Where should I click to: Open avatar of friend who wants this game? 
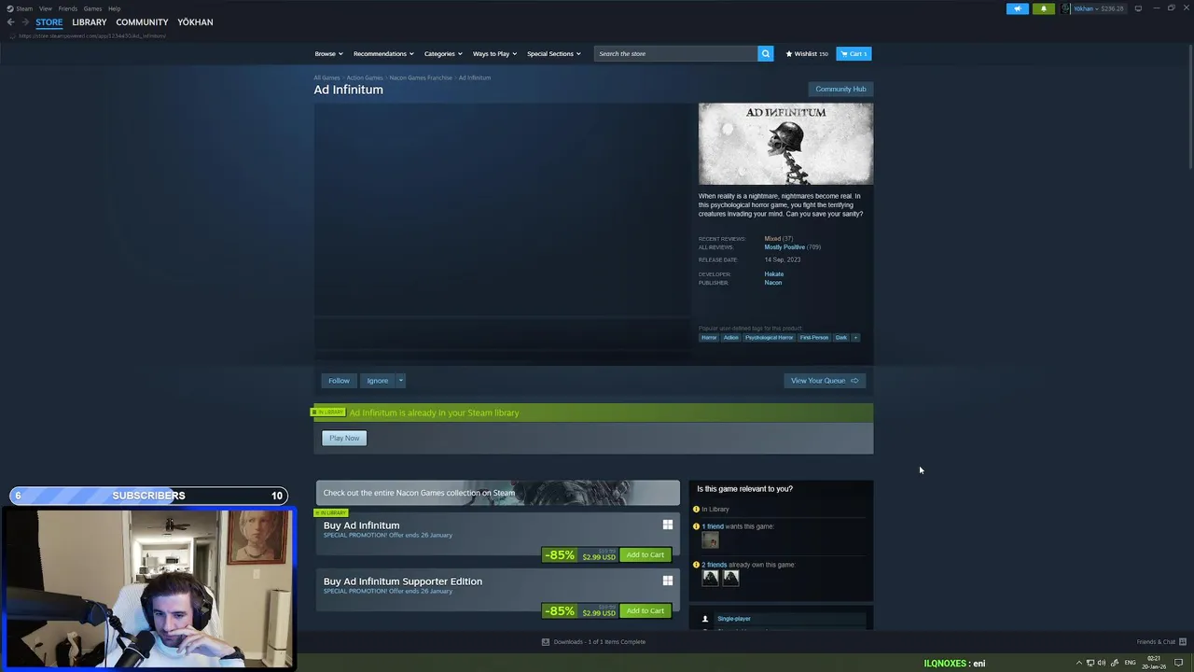pyautogui.click(x=710, y=540)
